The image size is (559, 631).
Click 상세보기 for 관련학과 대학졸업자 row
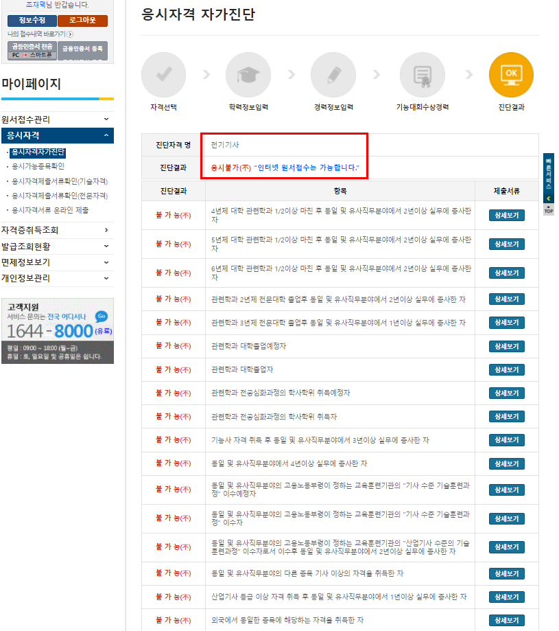coord(506,369)
